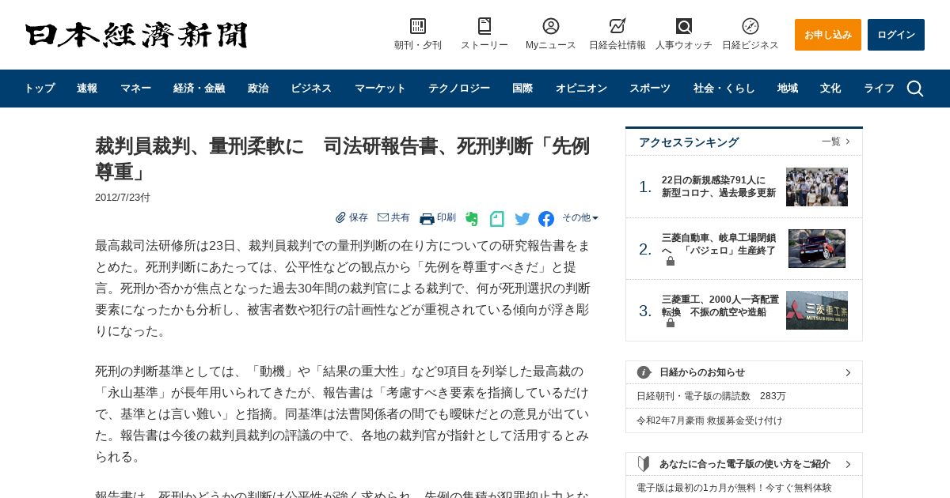Image resolution: width=950 pixels, height=498 pixels.
Task: Open the ビジネス navigation tab
Action: [x=311, y=89]
